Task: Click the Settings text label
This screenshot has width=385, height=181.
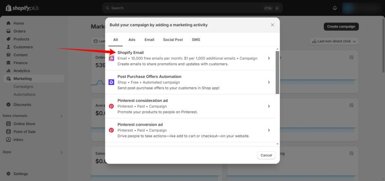Action: click(21, 173)
